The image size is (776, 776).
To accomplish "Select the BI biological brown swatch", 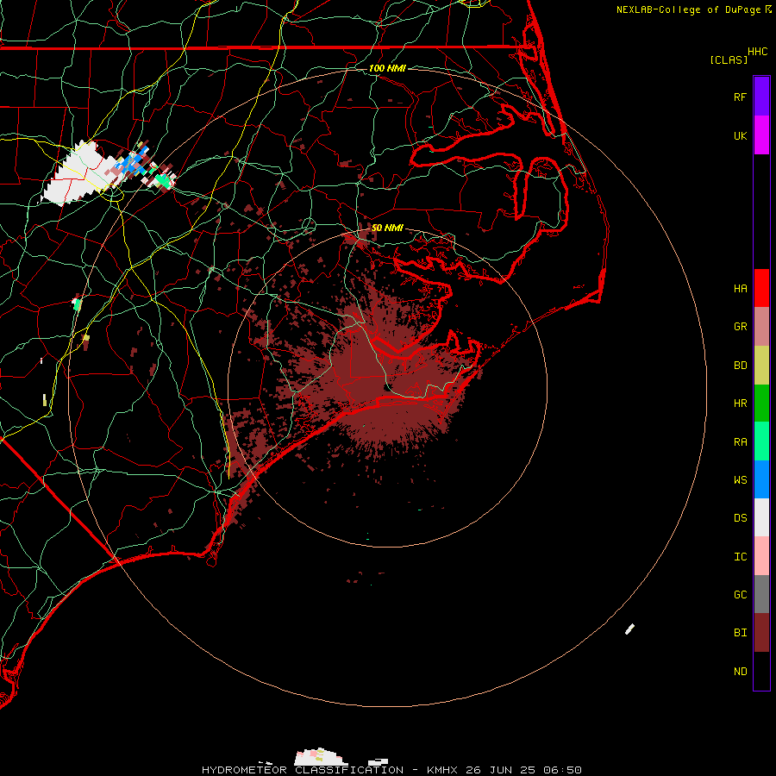I will pyautogui.click(x=761, y=633).
